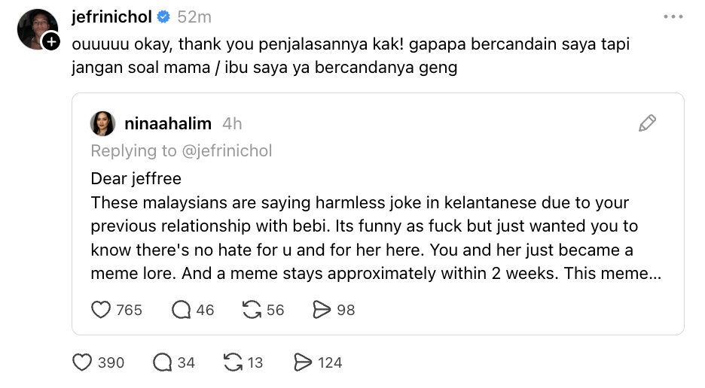Click the 52m timestamp on the post
This screenshot has width=705, height=388.
coord(194,17)
